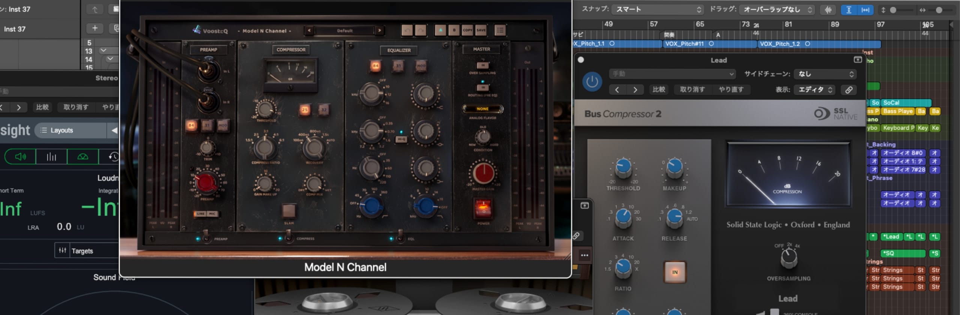This screenshot has width=960, height=315.
Task: Flip the COMPRESS bypass toggle switch at the bottom
Action: click(x=288, y=237)
